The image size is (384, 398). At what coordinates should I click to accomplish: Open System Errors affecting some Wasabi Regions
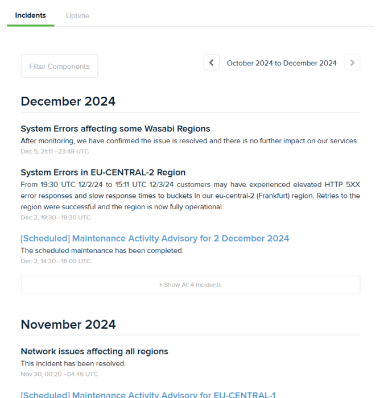115,128
